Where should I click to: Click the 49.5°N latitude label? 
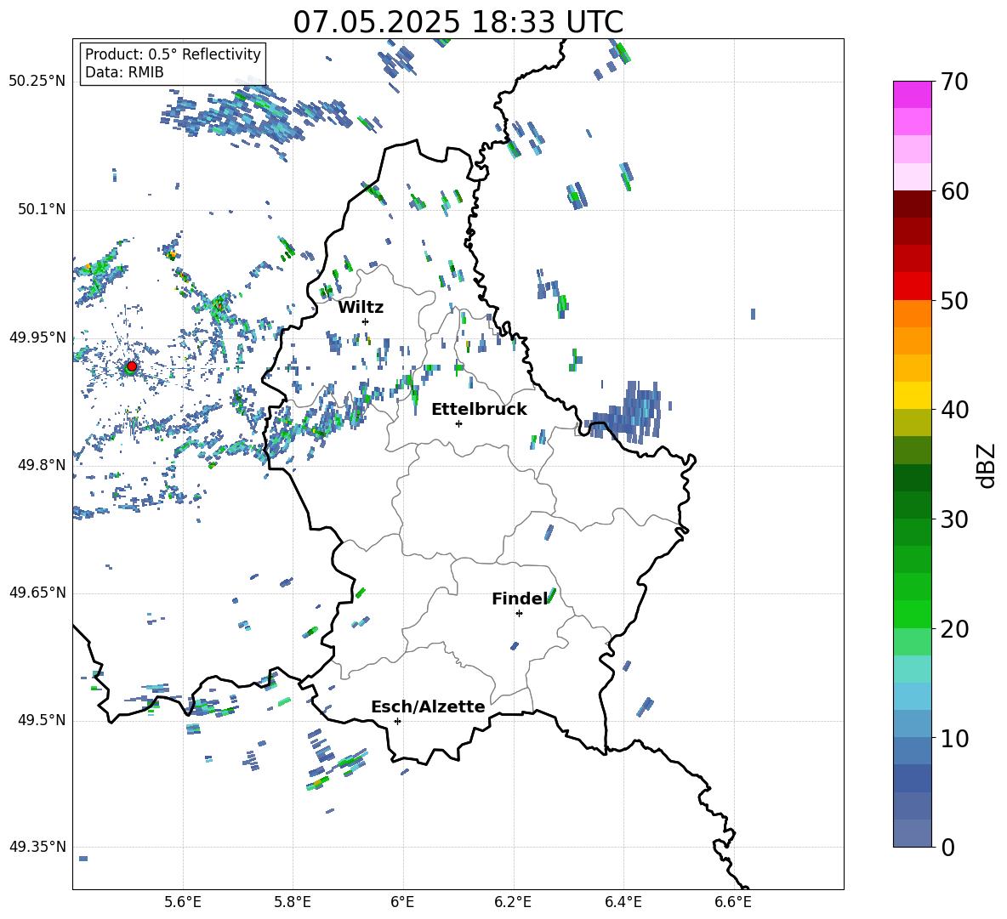coord(41,720)
